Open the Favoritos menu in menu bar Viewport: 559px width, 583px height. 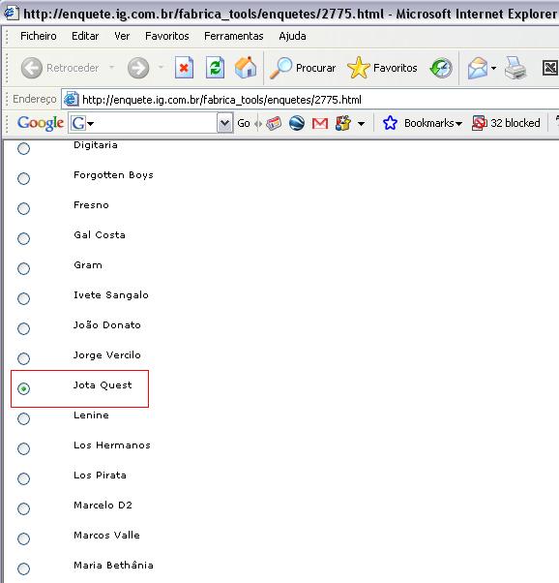(166, 36)
